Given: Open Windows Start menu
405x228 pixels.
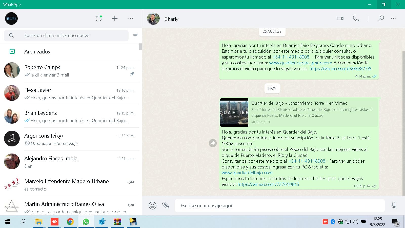Looking at the screenshot, I should click(8, 222).
